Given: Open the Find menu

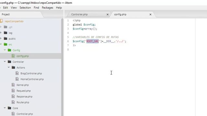Looking at the screenshot, I should 36,8.
